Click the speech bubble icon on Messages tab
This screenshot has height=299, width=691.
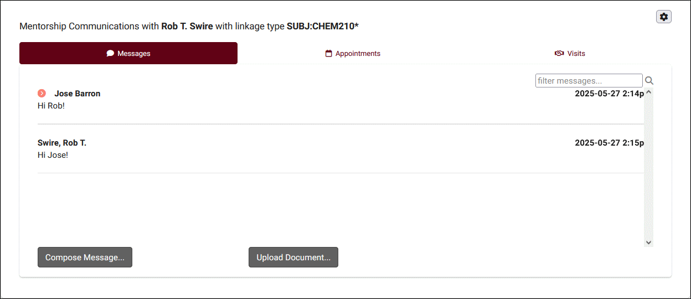pyautogui.click(x=110, y=54)
